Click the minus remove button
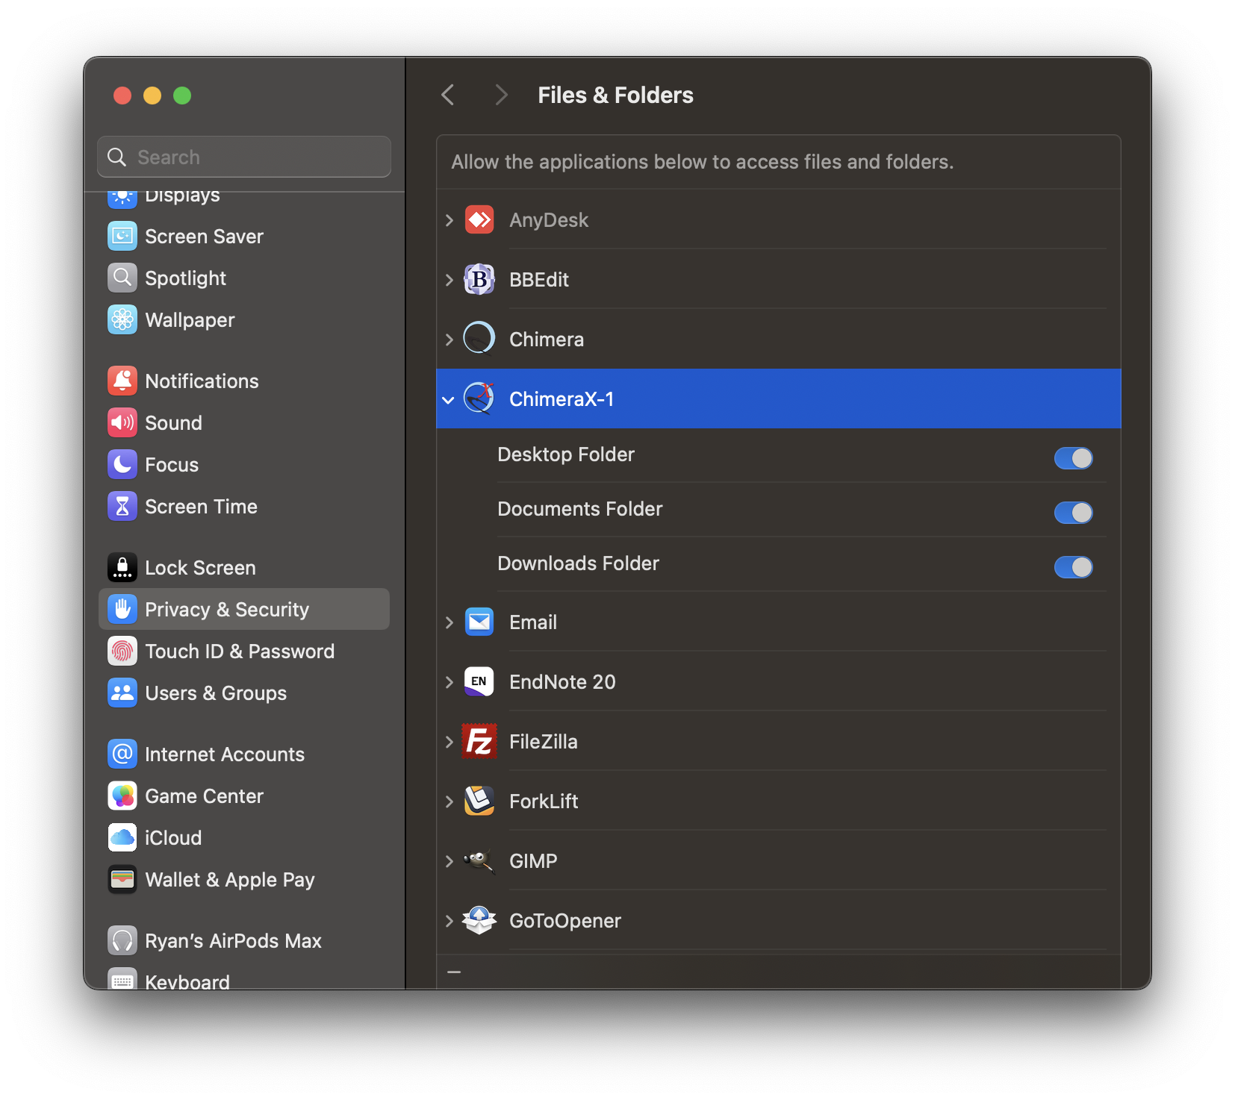Image resolution: width=1235 pixels, height=1100 pixels. (x=454, y=972)
